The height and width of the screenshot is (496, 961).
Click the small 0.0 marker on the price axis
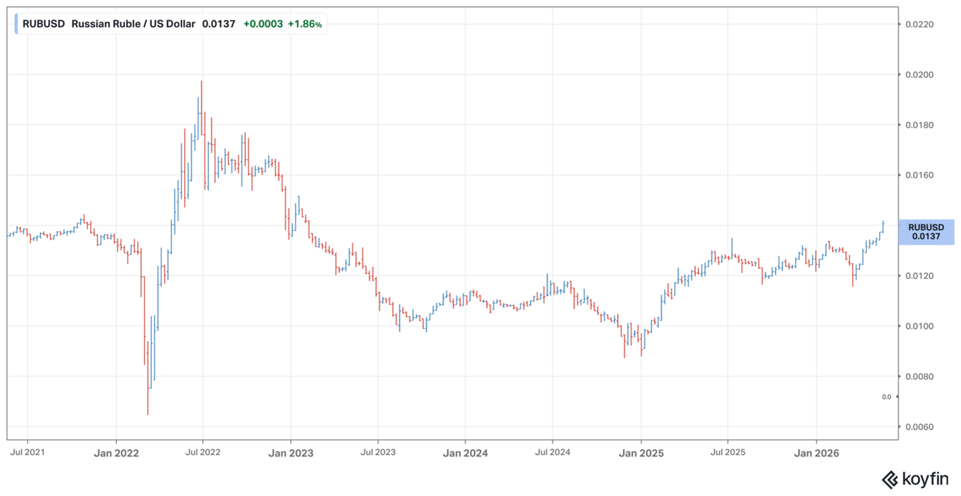click(886, 397)
